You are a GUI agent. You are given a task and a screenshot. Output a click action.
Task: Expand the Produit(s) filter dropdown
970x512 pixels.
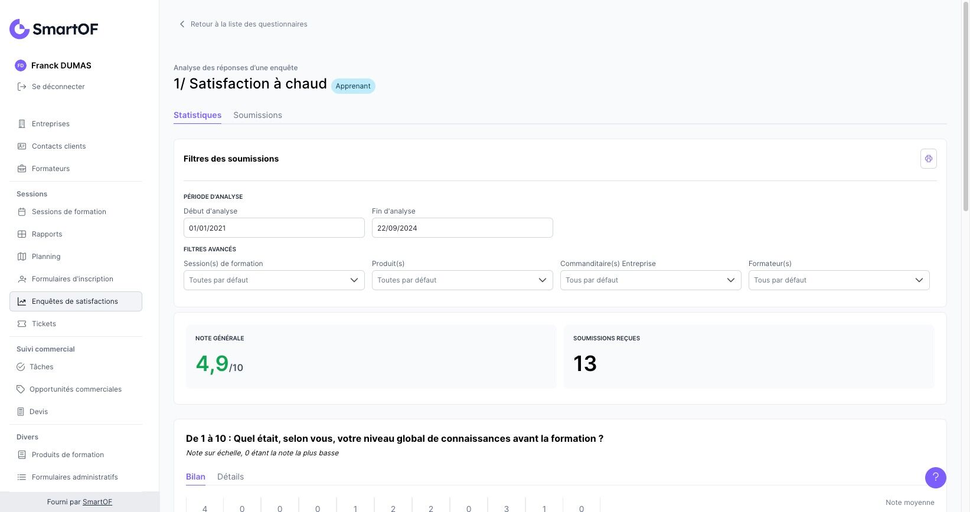coord(462,280)
